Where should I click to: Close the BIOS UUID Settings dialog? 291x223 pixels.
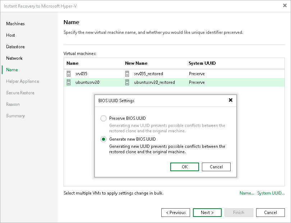click(231, 100)
